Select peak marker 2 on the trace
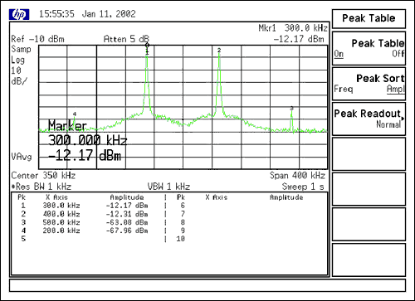 point(219,51)
